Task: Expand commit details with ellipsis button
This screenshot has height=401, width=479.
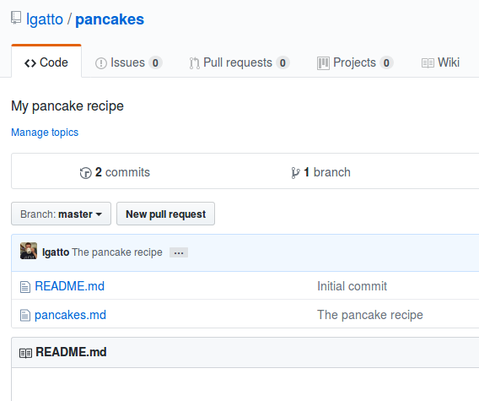Action: point(179,253)
